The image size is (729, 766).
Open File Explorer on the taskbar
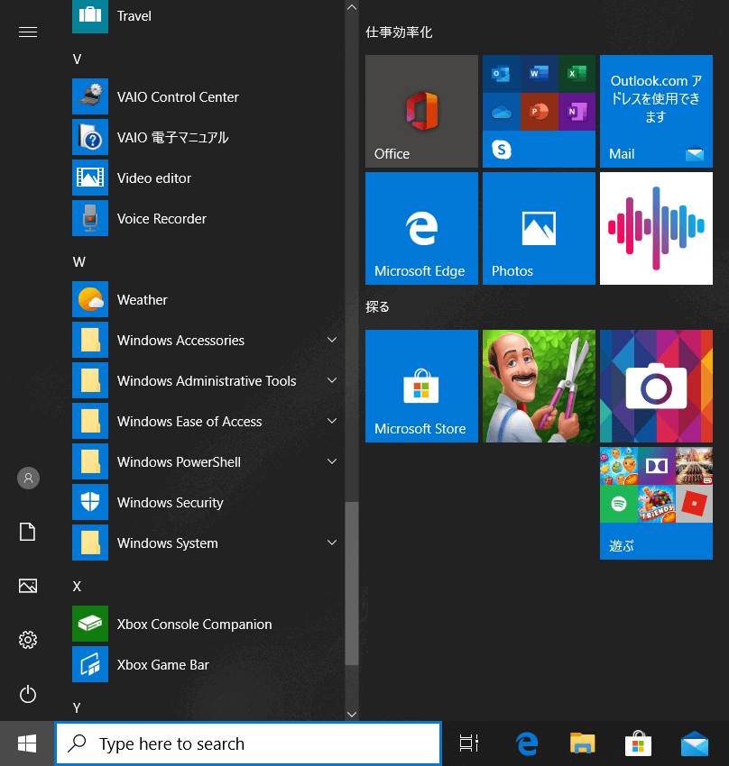click(x=582, y=743)
